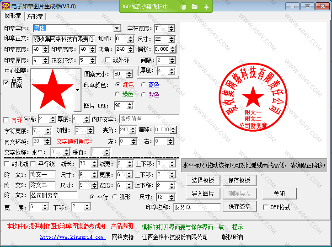Switch to the 方形章 tab
The height and width of the screenshot is (247, 332).
35,16
